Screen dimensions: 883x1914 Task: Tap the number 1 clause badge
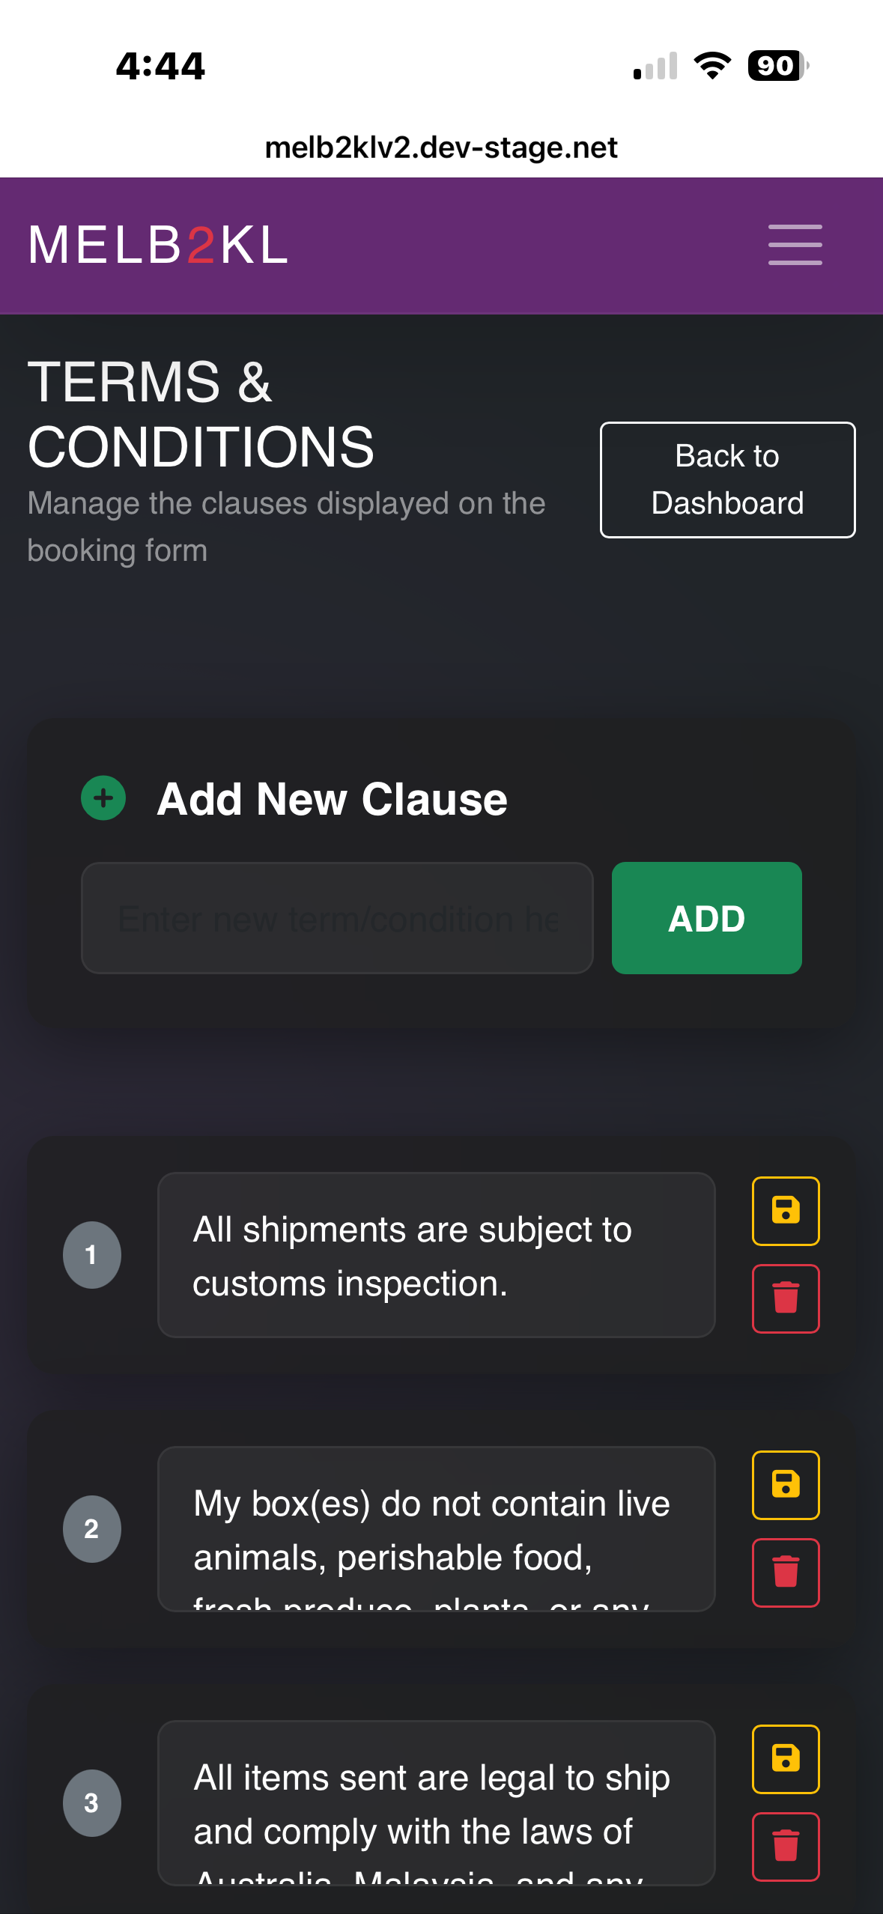click(x=91, y=1255)
